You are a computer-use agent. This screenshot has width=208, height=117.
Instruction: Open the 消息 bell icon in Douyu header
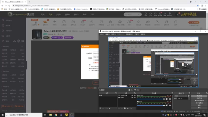coord(165,14)
